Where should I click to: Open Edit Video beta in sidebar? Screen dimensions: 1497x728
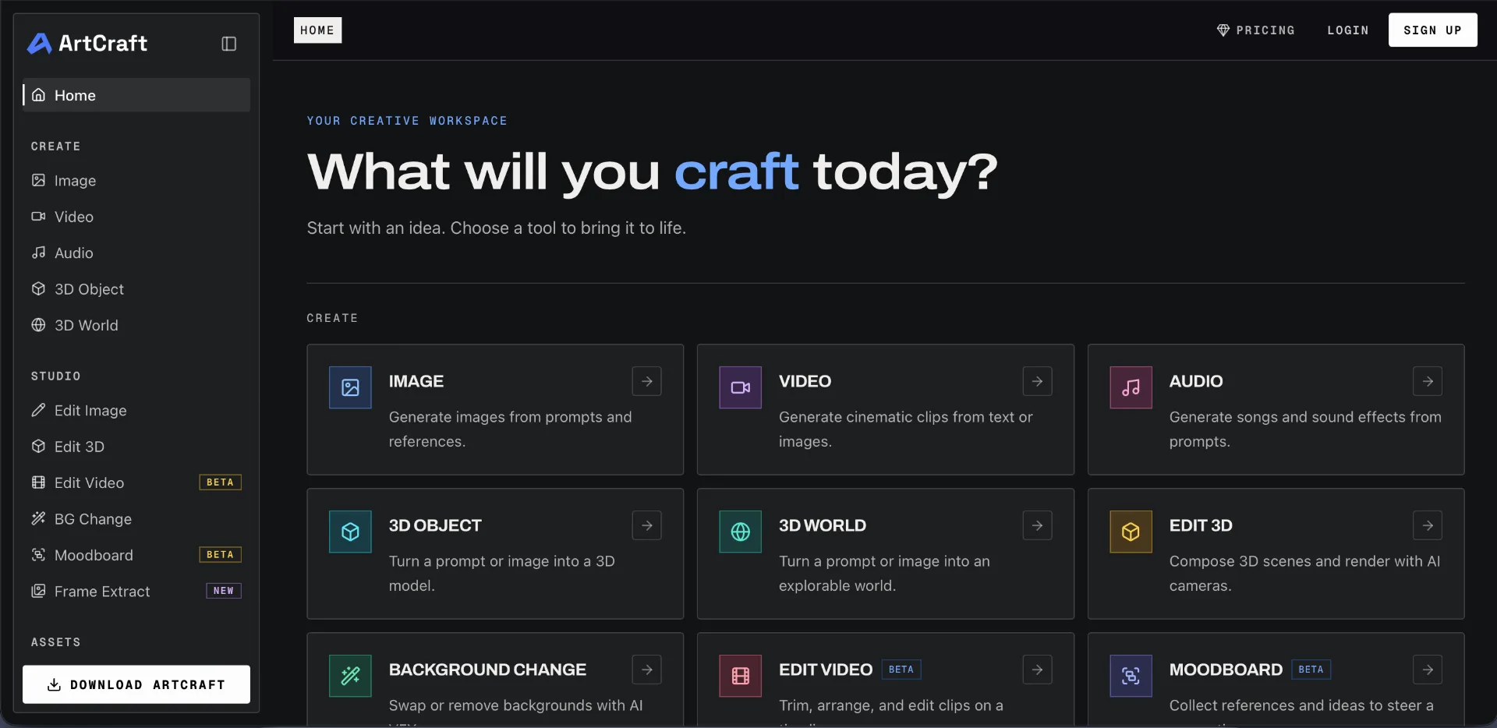pyautogui.click(x=136, y=482)
